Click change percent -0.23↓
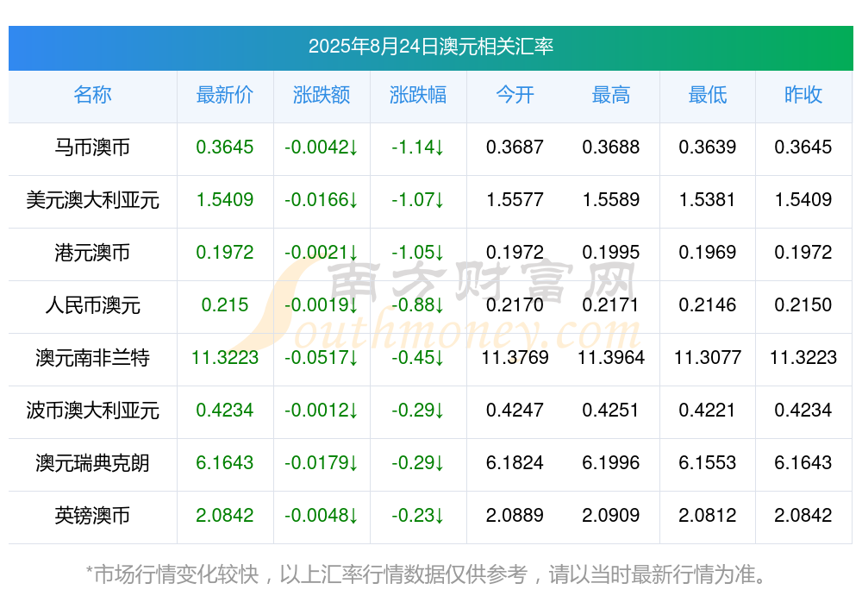Viewport: 862px width, 602px height. (418, 516)
